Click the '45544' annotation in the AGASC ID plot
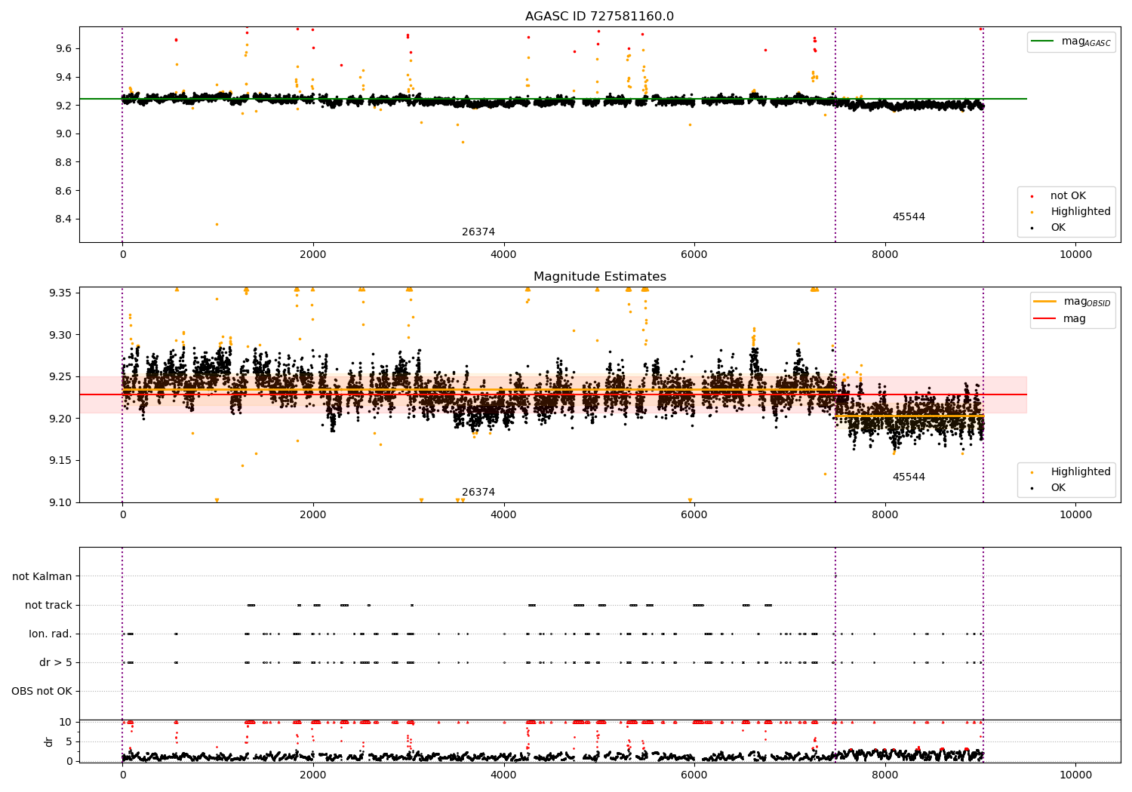 pyautogui.click(x=909, y=217)
